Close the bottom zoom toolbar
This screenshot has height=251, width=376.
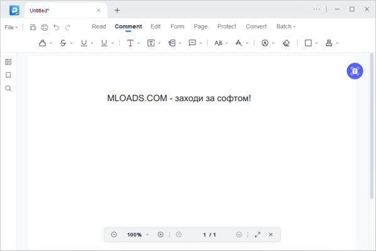271,235
